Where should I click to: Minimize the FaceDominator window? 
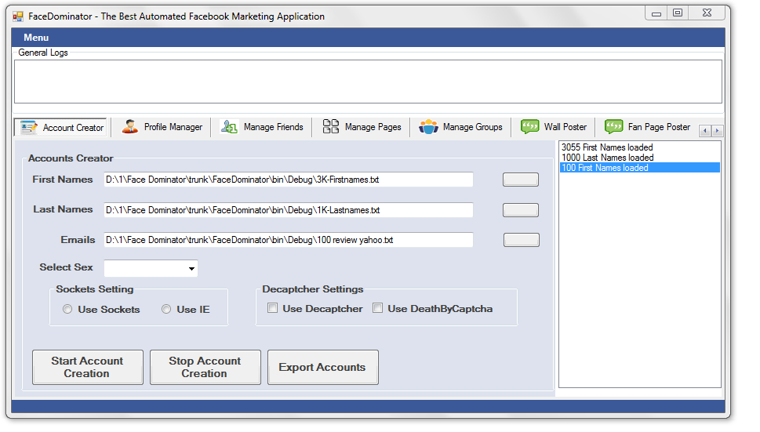pos(656,13)
